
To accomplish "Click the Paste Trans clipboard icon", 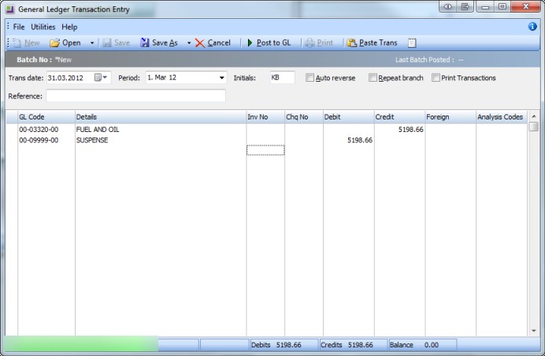I will (352, 42).
